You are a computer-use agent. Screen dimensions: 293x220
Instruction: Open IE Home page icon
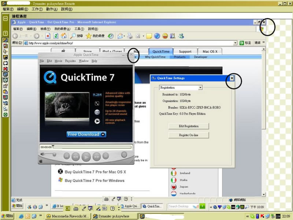pos(64,36)
